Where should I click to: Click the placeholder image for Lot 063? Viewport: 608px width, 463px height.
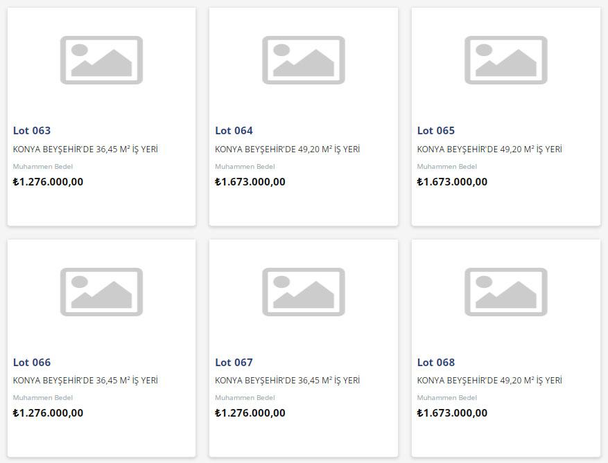point(101,60)
